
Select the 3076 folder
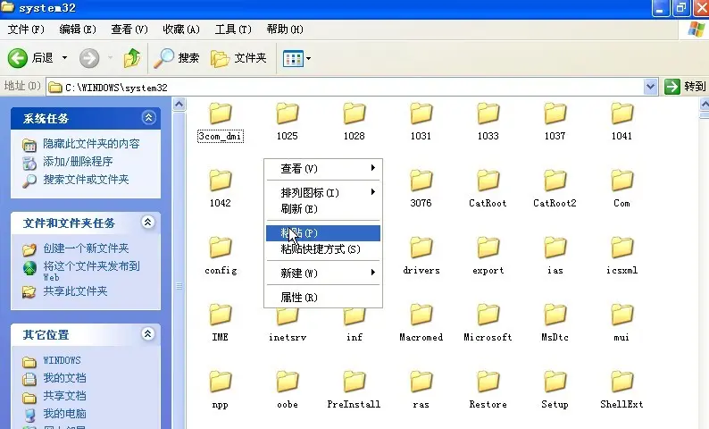pos(421,189)
